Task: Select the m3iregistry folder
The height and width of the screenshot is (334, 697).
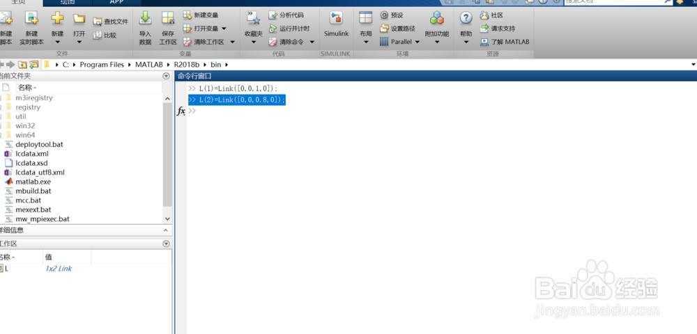Action: 33,97
